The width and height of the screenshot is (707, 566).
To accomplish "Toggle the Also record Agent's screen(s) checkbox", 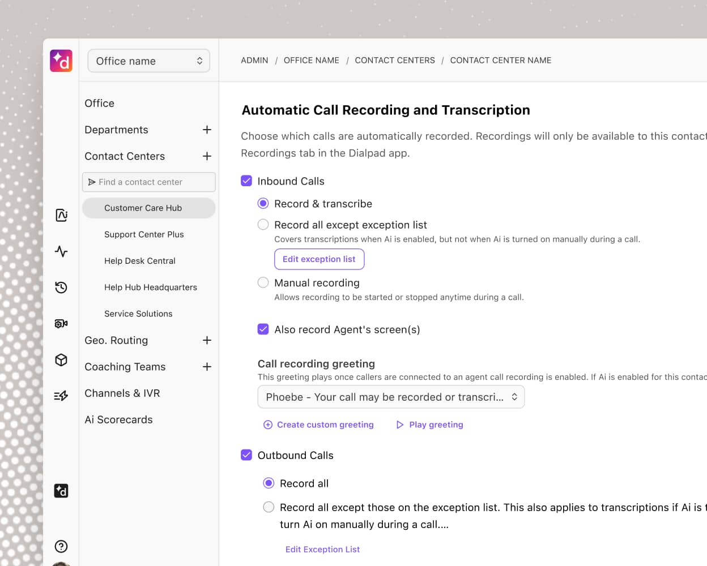I will coord(263,329).
